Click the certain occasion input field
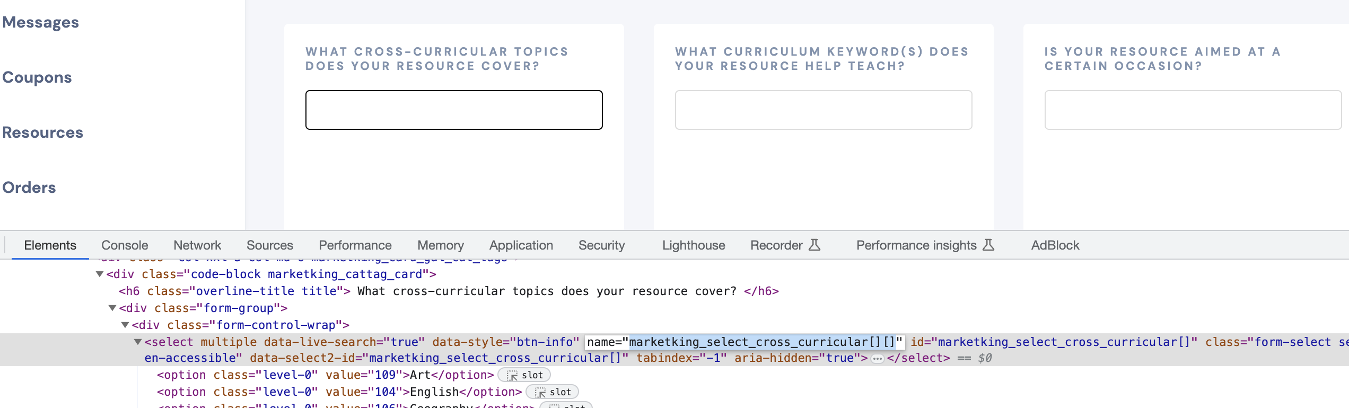This screenshot has width=1349, height=408. pos(1193,110)
